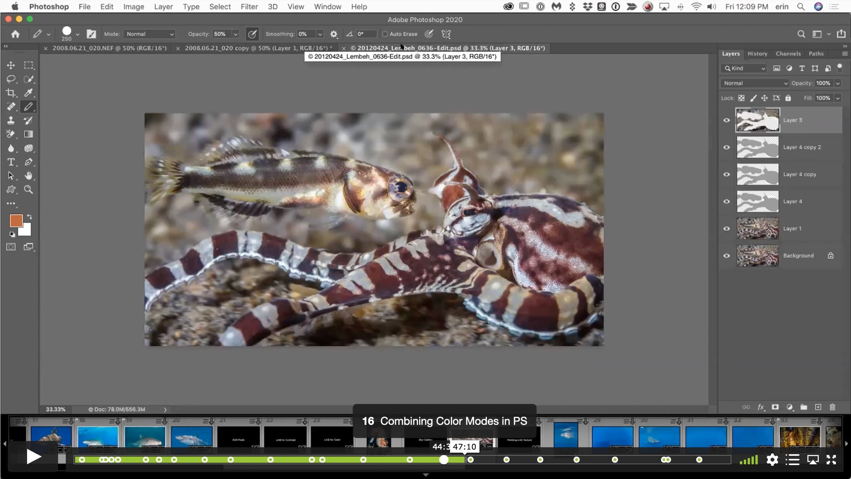
Task: Open the layer filter Kind dropdown
Action: (744, 68)
